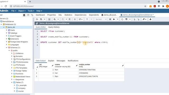Click the cell containing Rajiv

66,76
